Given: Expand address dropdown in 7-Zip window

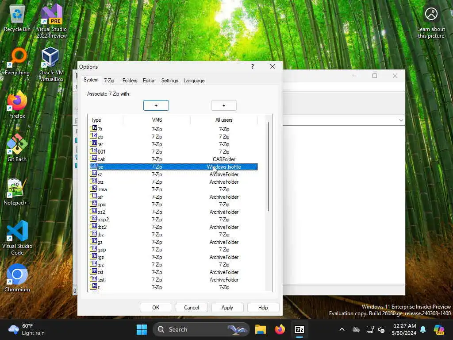Looking at the screenshot, I should point(401,120).
